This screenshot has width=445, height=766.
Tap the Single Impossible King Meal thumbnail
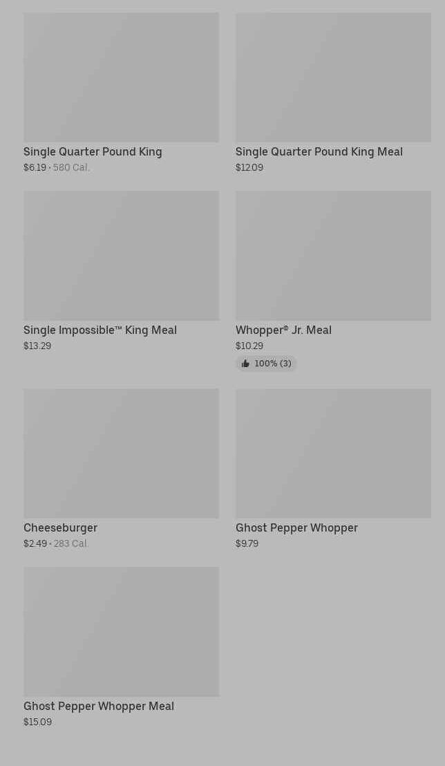point(121,256)
